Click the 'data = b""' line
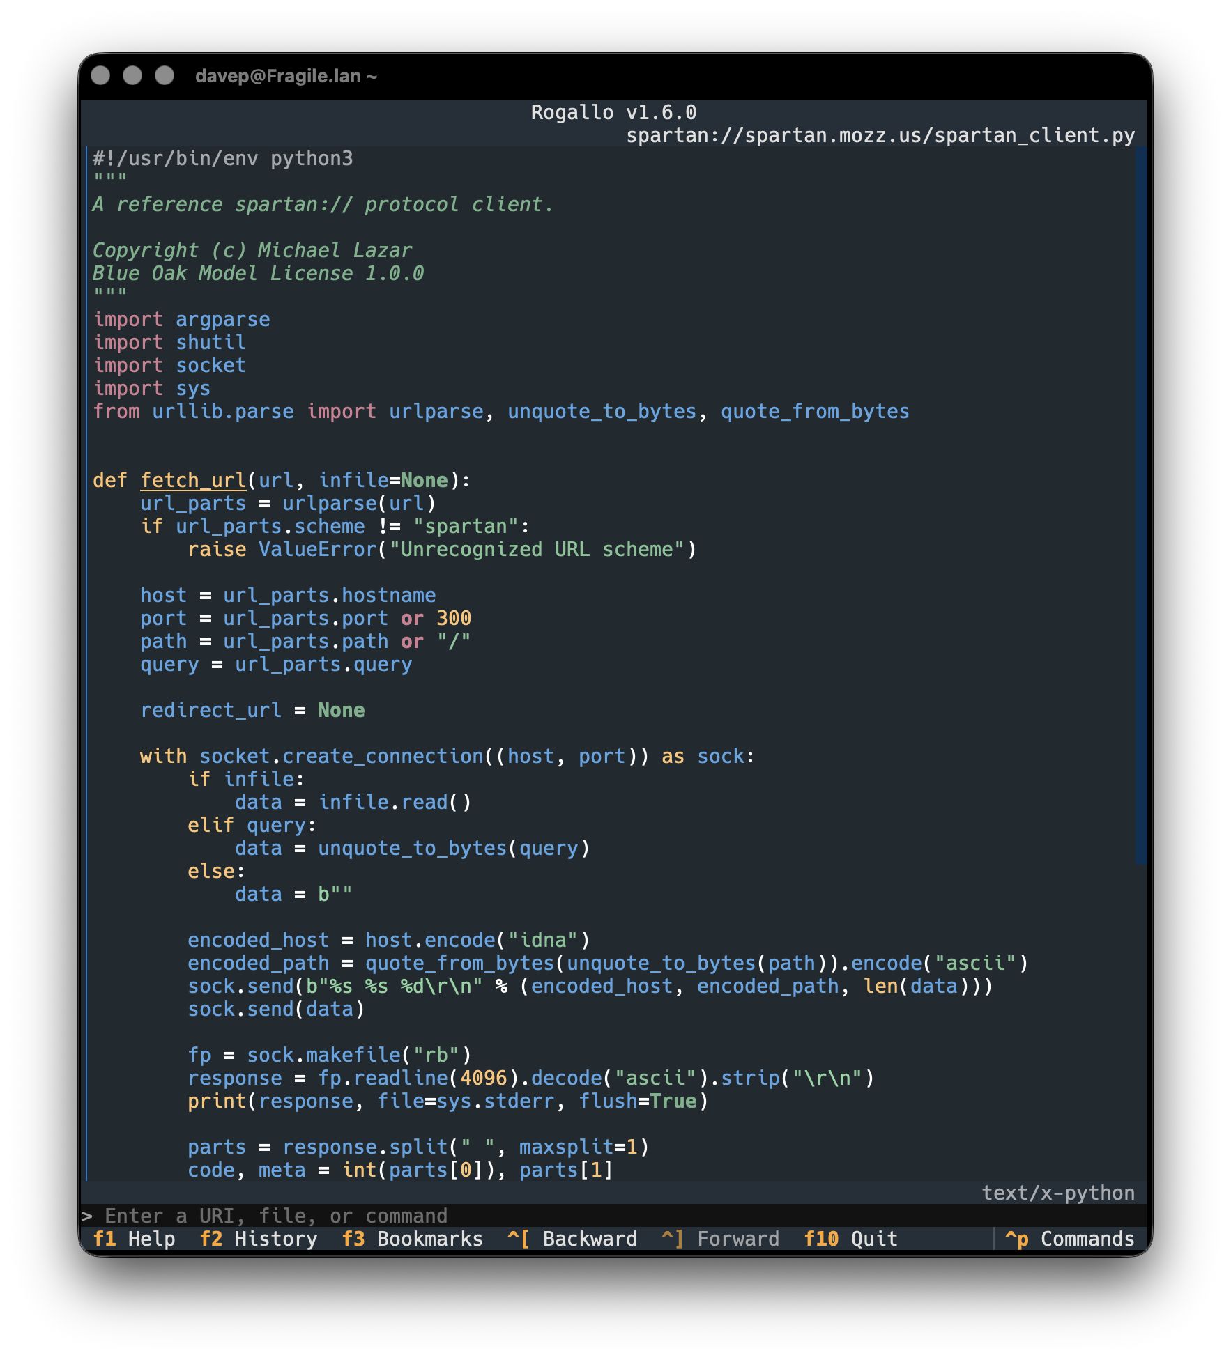The image size is (1231, 1360). coord(293,894)
